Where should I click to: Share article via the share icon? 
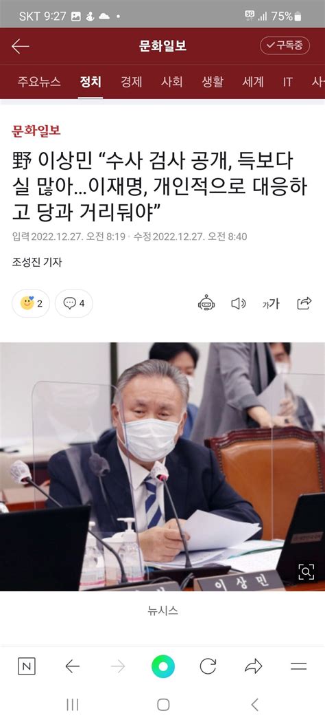coord(304,303)
